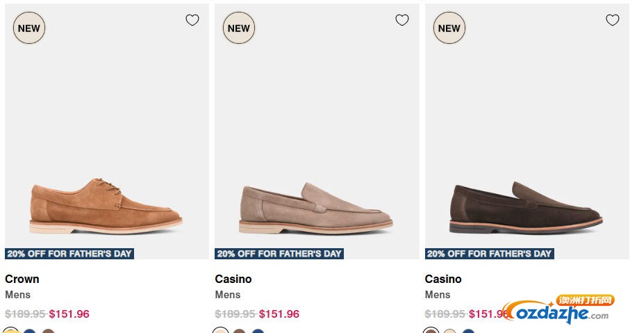
Task: Add the Crown shoe to wishlist
Action: coord(192,20)
